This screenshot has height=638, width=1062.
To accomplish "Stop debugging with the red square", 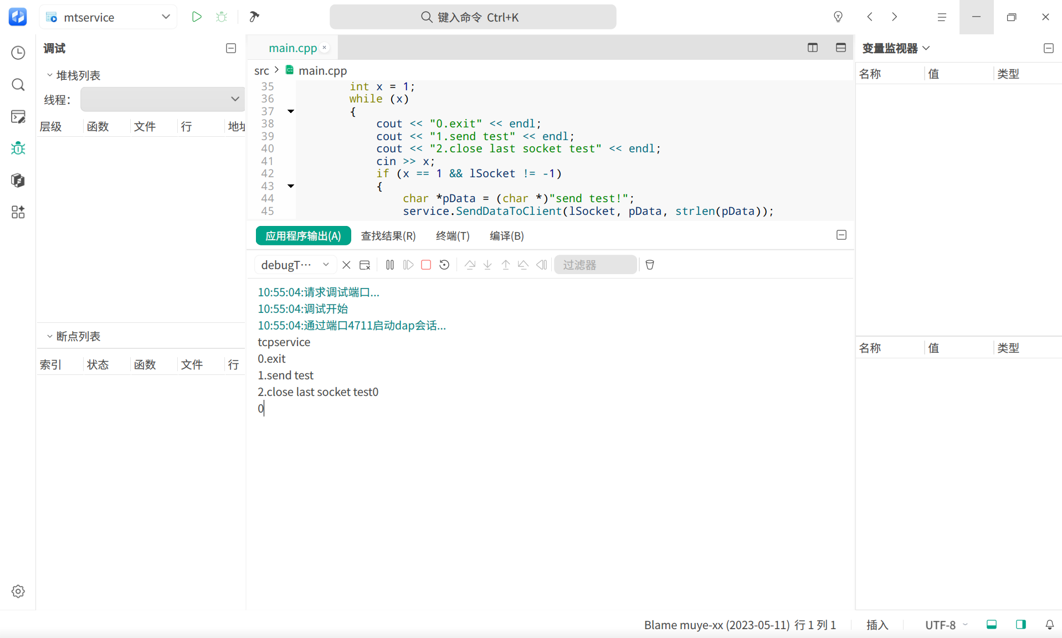I will tap(426, 265).
